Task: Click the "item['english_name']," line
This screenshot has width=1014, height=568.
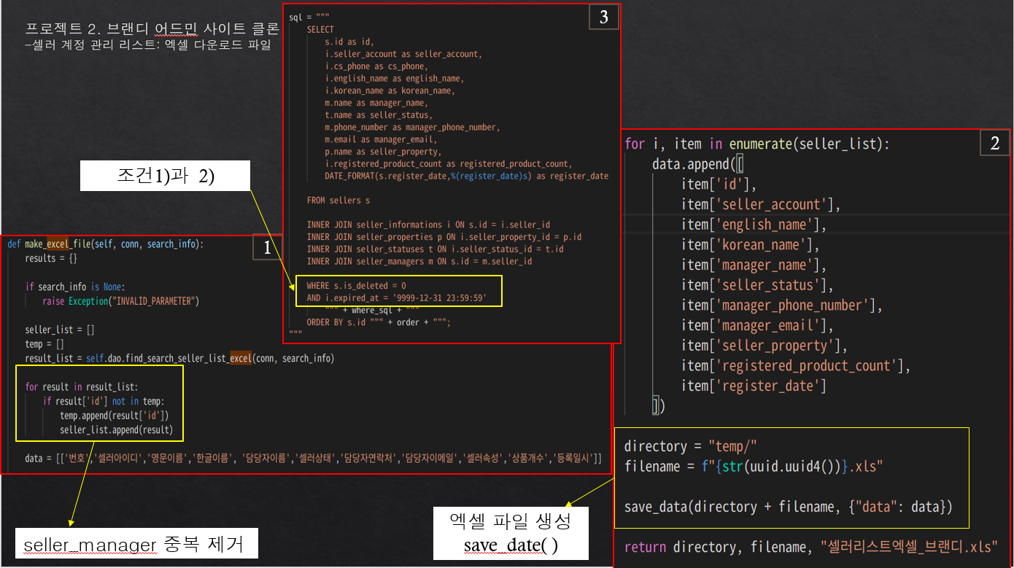Action: coord(754,225)
